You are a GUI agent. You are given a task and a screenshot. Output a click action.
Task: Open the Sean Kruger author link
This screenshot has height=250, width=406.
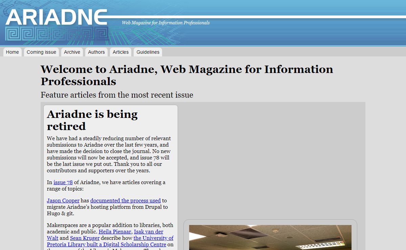point(85,238)
